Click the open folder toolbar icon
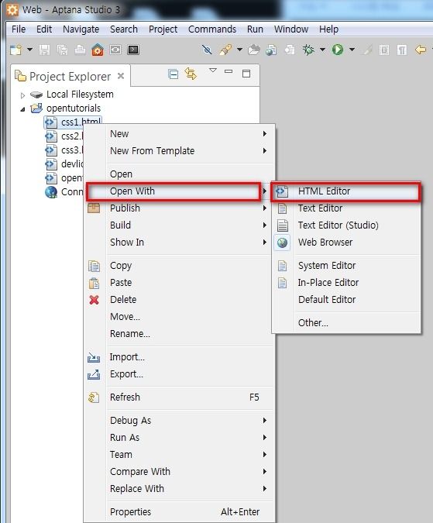Viewport: 433px width, 523px height. (x=253, y=50)
